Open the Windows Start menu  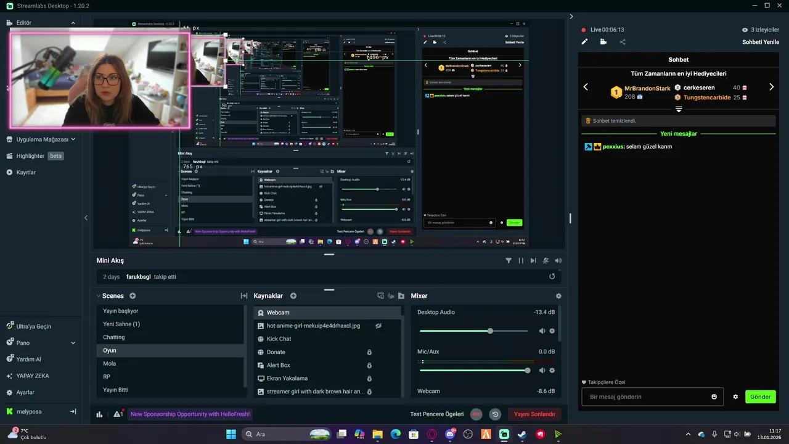pyautogui.click(x=231, y=434)
